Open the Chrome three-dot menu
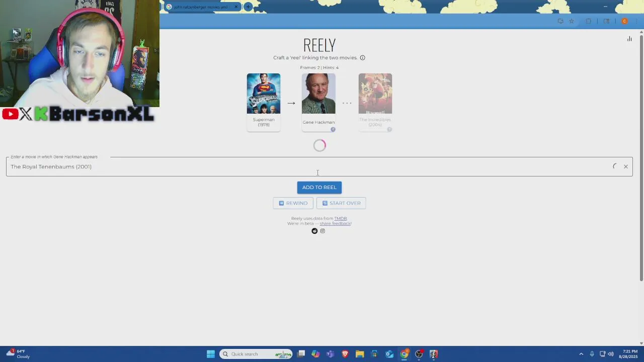 click(x=636, y=21)
